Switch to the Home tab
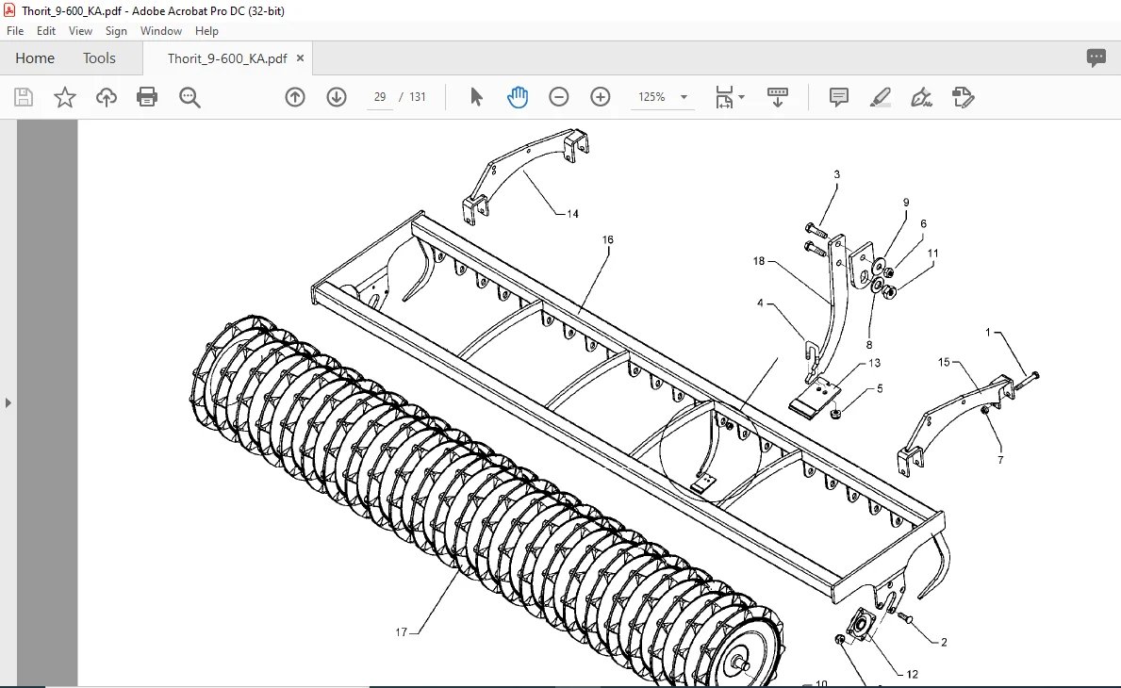Viewport: 1121px width, 688px height. 35,57
